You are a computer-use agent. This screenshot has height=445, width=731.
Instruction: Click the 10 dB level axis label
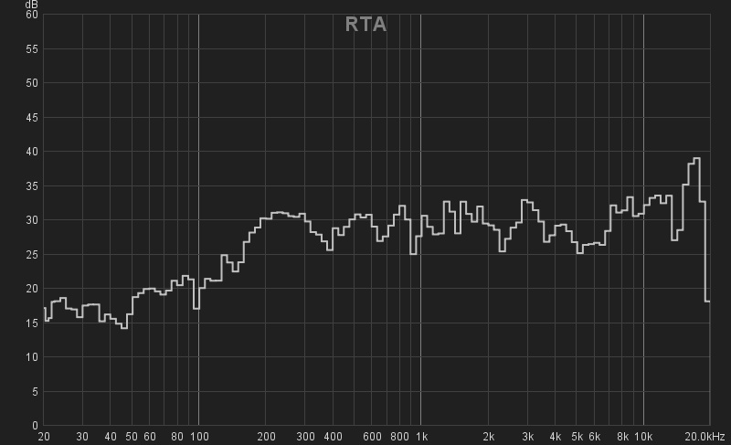tap(32, 357)
